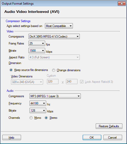
Task: Open the audio Compressors MP3 dropdown
Action: pyautogui.click(x=55, y=96)
